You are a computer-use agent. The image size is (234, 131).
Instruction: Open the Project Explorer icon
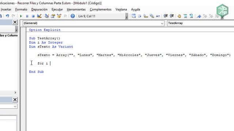(47, 16)
